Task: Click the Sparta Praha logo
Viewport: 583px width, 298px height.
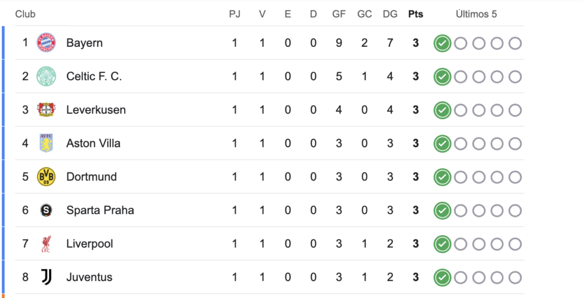Action: 46,210
